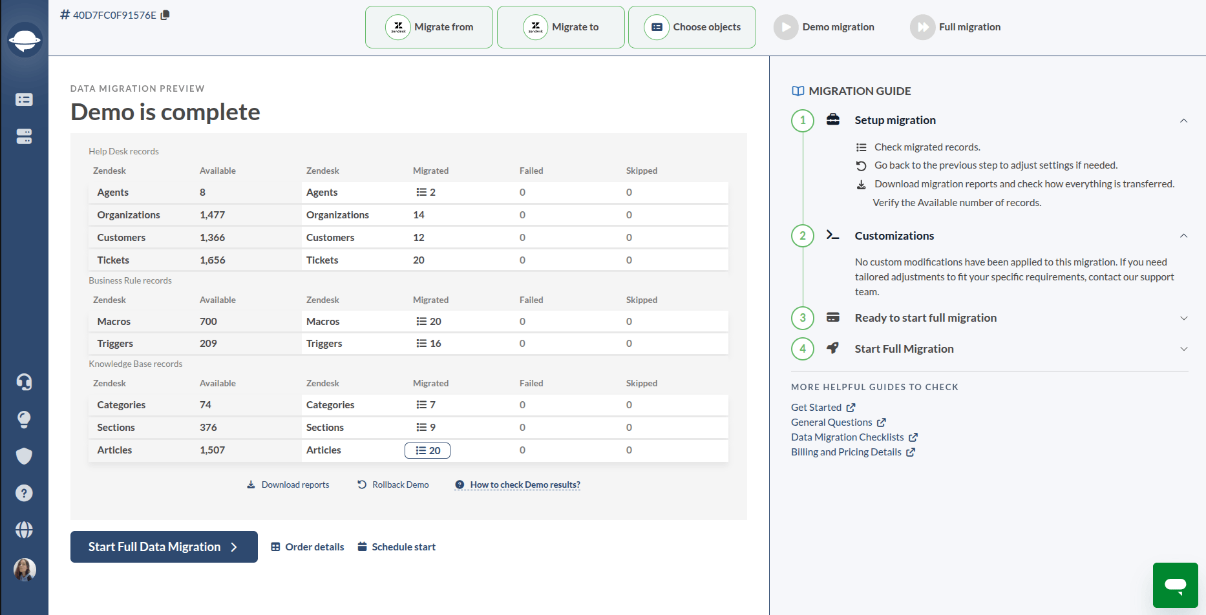The width and height of the screenshot is (1206, 615).
Task: Go to the Migrate to step
Action: point(561,27)
